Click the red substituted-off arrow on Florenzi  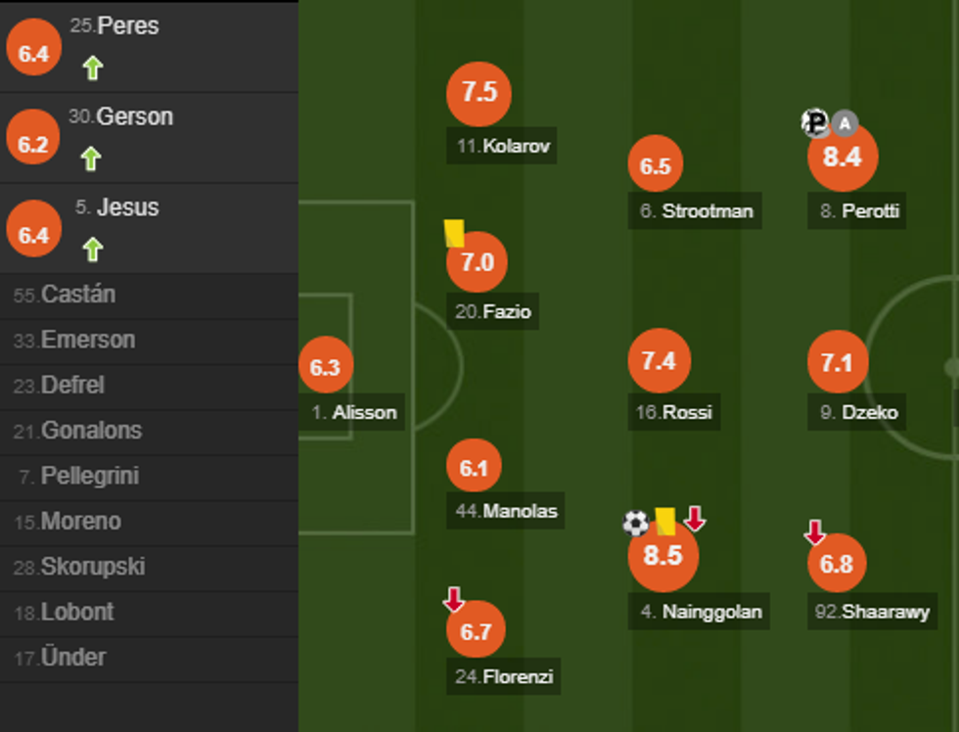[453, 599]
